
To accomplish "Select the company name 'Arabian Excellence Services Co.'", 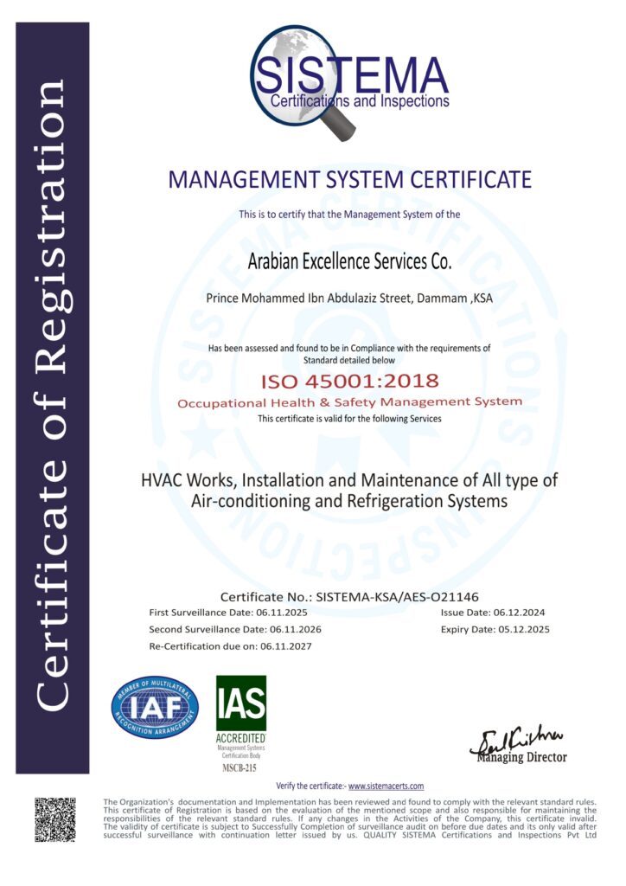I will coord(349,261).
